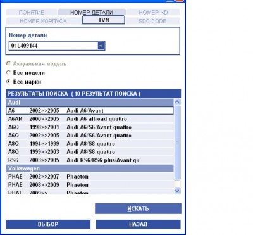Click the results list scrollbar thumb
The width and height of the screenshot is (253, 235).
[x=177, y=143]
